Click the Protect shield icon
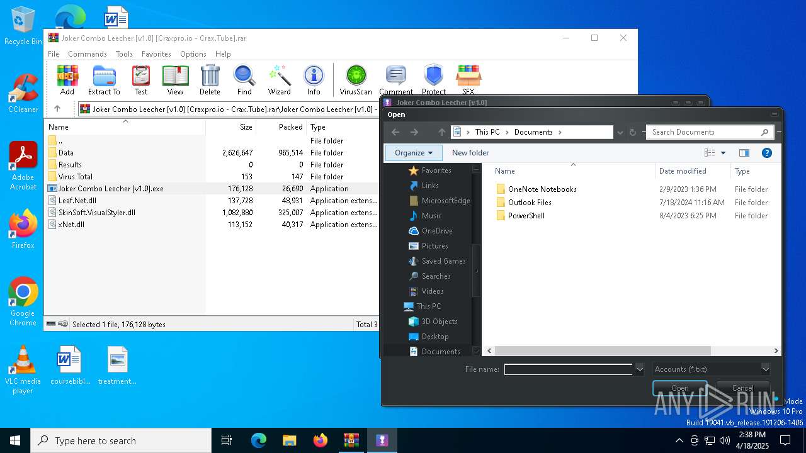The image size is (806, 453). click(x=434, y=80)
